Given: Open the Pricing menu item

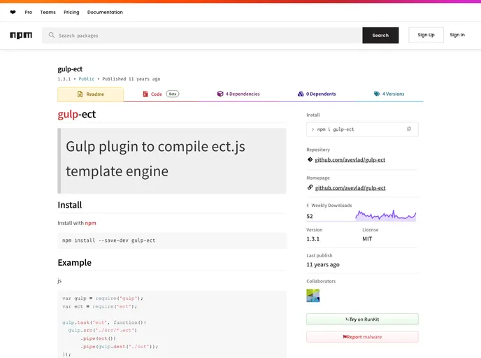Looking at the screenshot, I should click(x=71, y=13).
